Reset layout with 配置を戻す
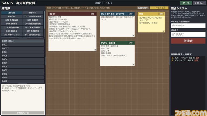This screenshot has height=116, width=207. point(143,8)
